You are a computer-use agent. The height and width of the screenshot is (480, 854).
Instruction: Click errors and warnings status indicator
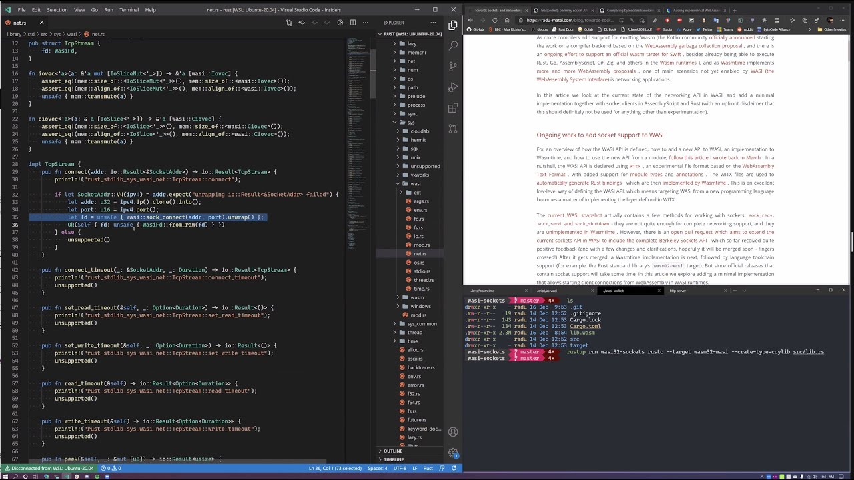click(110, 468)
